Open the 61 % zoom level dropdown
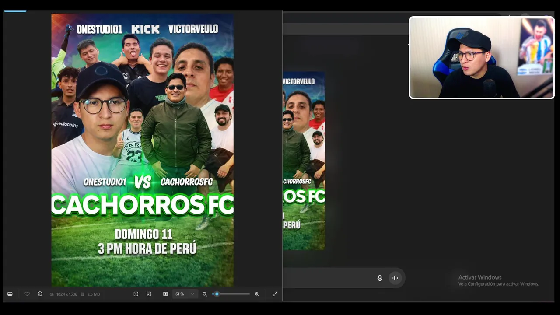The height and width of the screenshot is (315, 560). [x=185, y=294]
